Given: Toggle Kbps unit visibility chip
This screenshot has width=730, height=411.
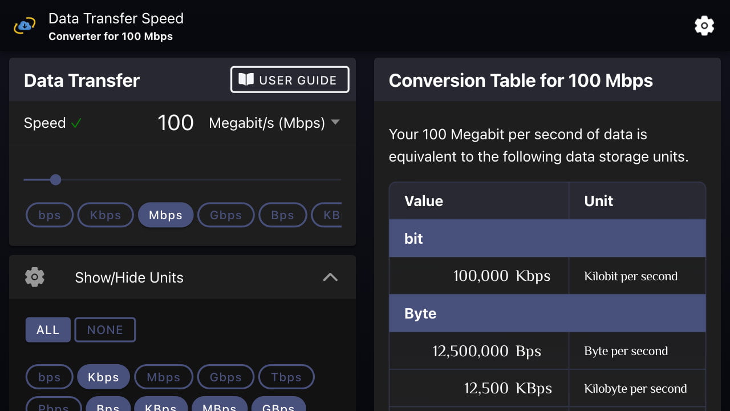Looking at the screenshot, I should (103, 377).
